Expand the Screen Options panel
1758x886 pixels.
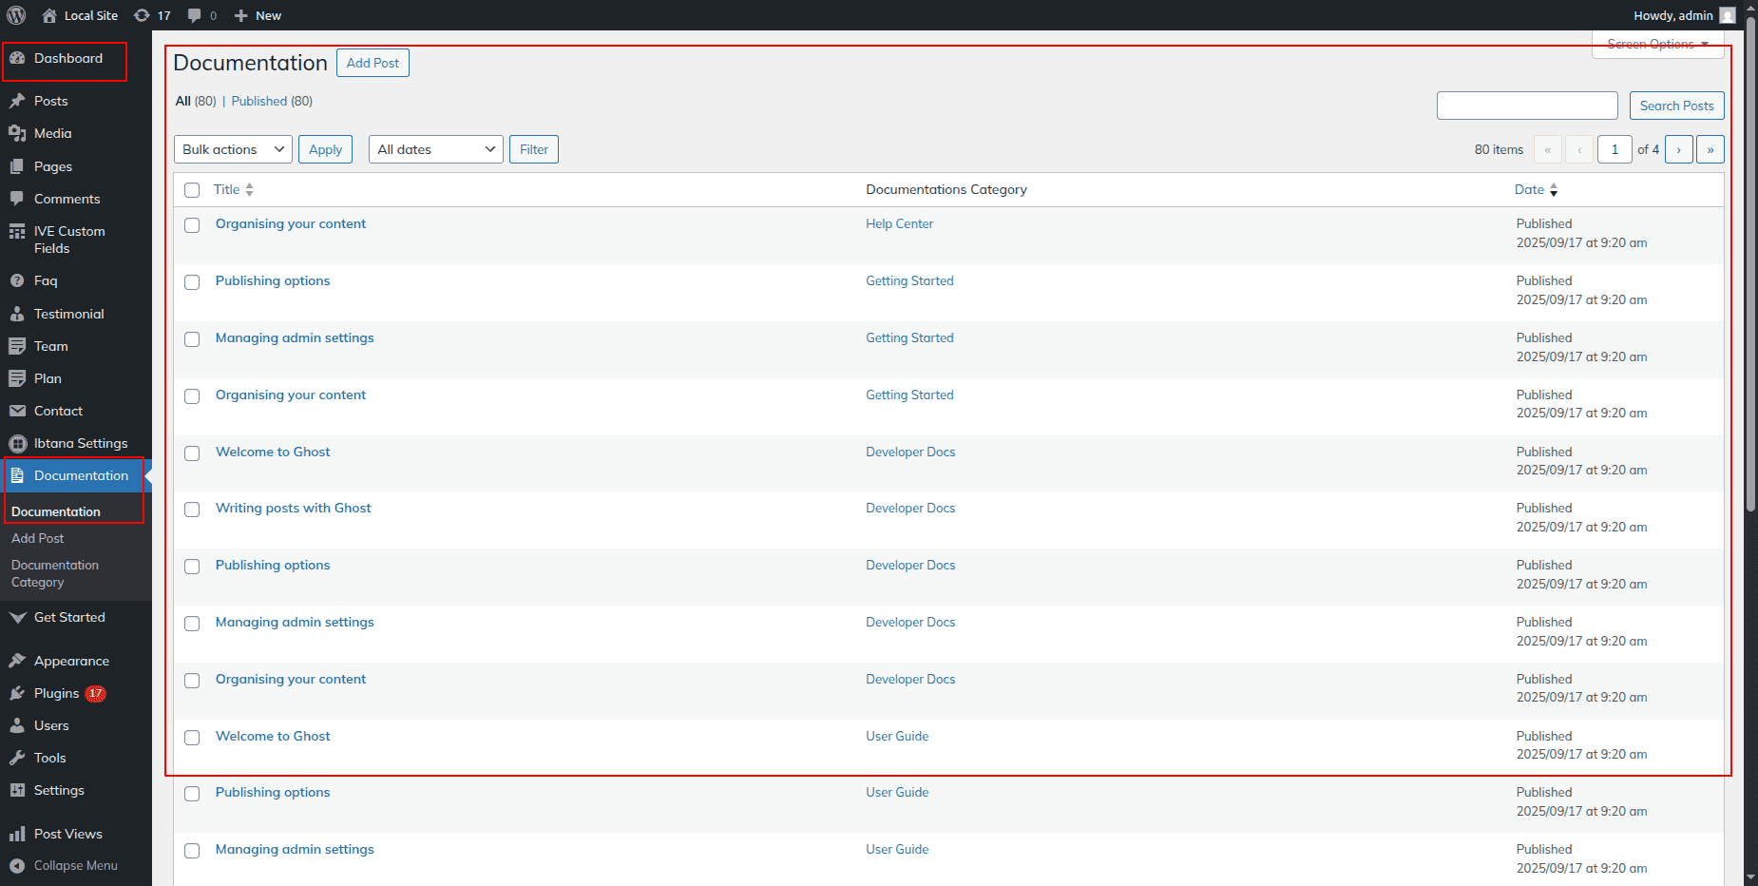pos(1657,45)
